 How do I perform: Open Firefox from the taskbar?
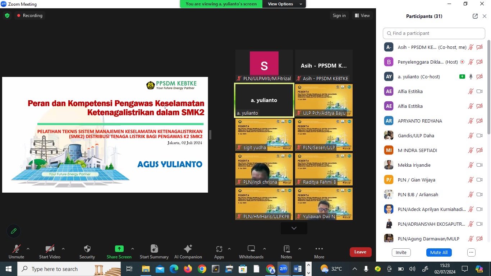click(x=188, y=269)
